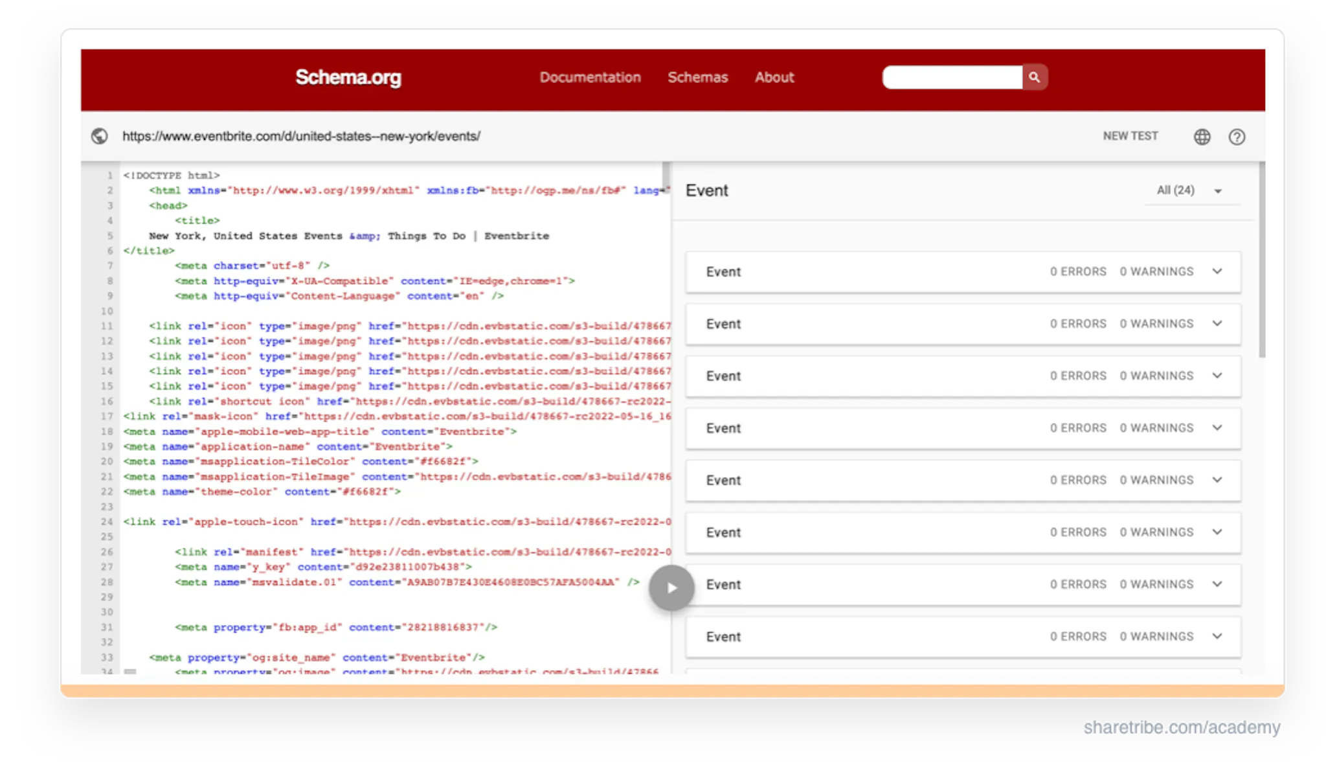The width and height of the screenshot is (1326, 772).
Task: Click the NEW TEST button
Action: (x=1130, y=136)
